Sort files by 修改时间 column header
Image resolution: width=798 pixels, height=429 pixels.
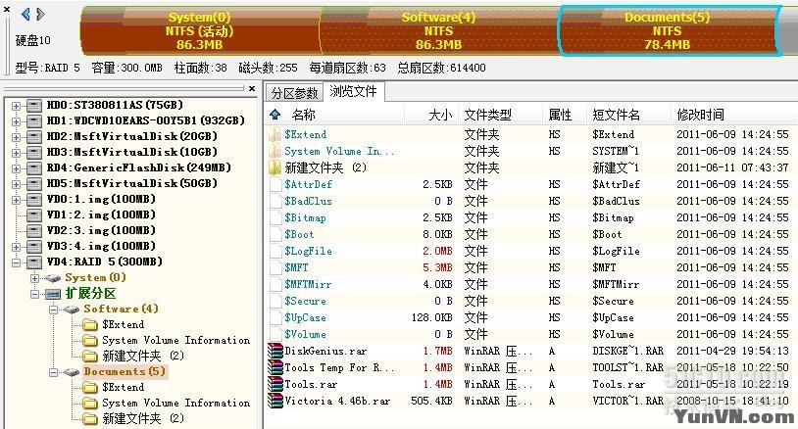(700, 115)
